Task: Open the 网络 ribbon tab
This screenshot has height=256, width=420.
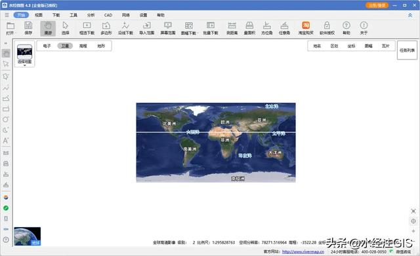Action: coord(125,15)
